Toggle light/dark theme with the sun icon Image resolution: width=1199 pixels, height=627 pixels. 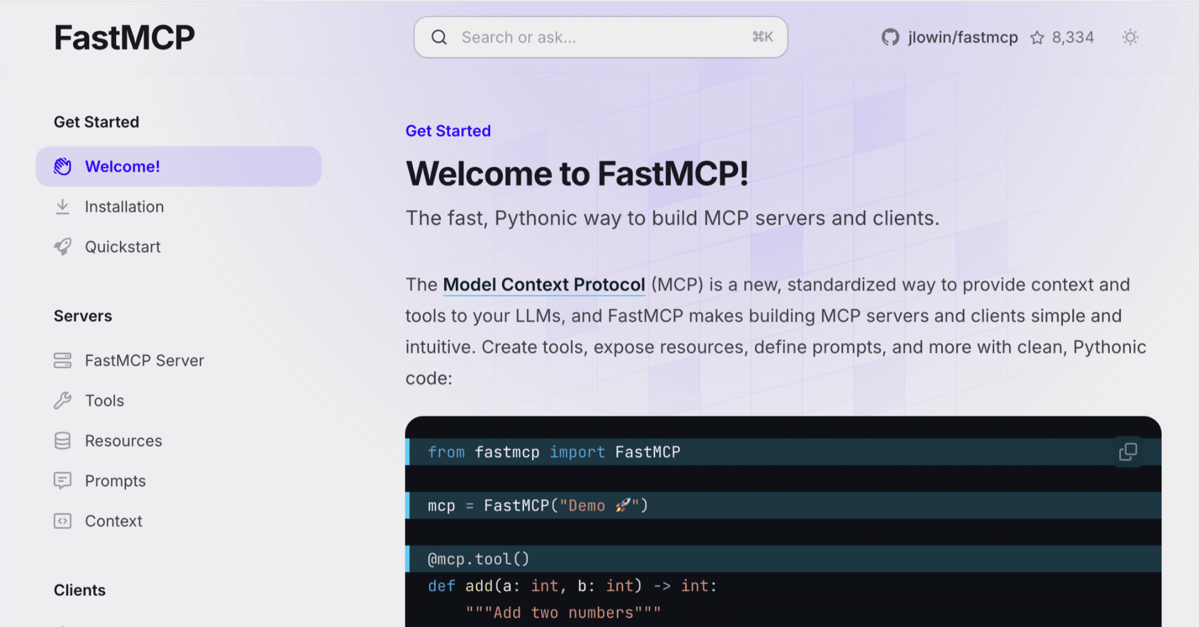click(1130, 37)
